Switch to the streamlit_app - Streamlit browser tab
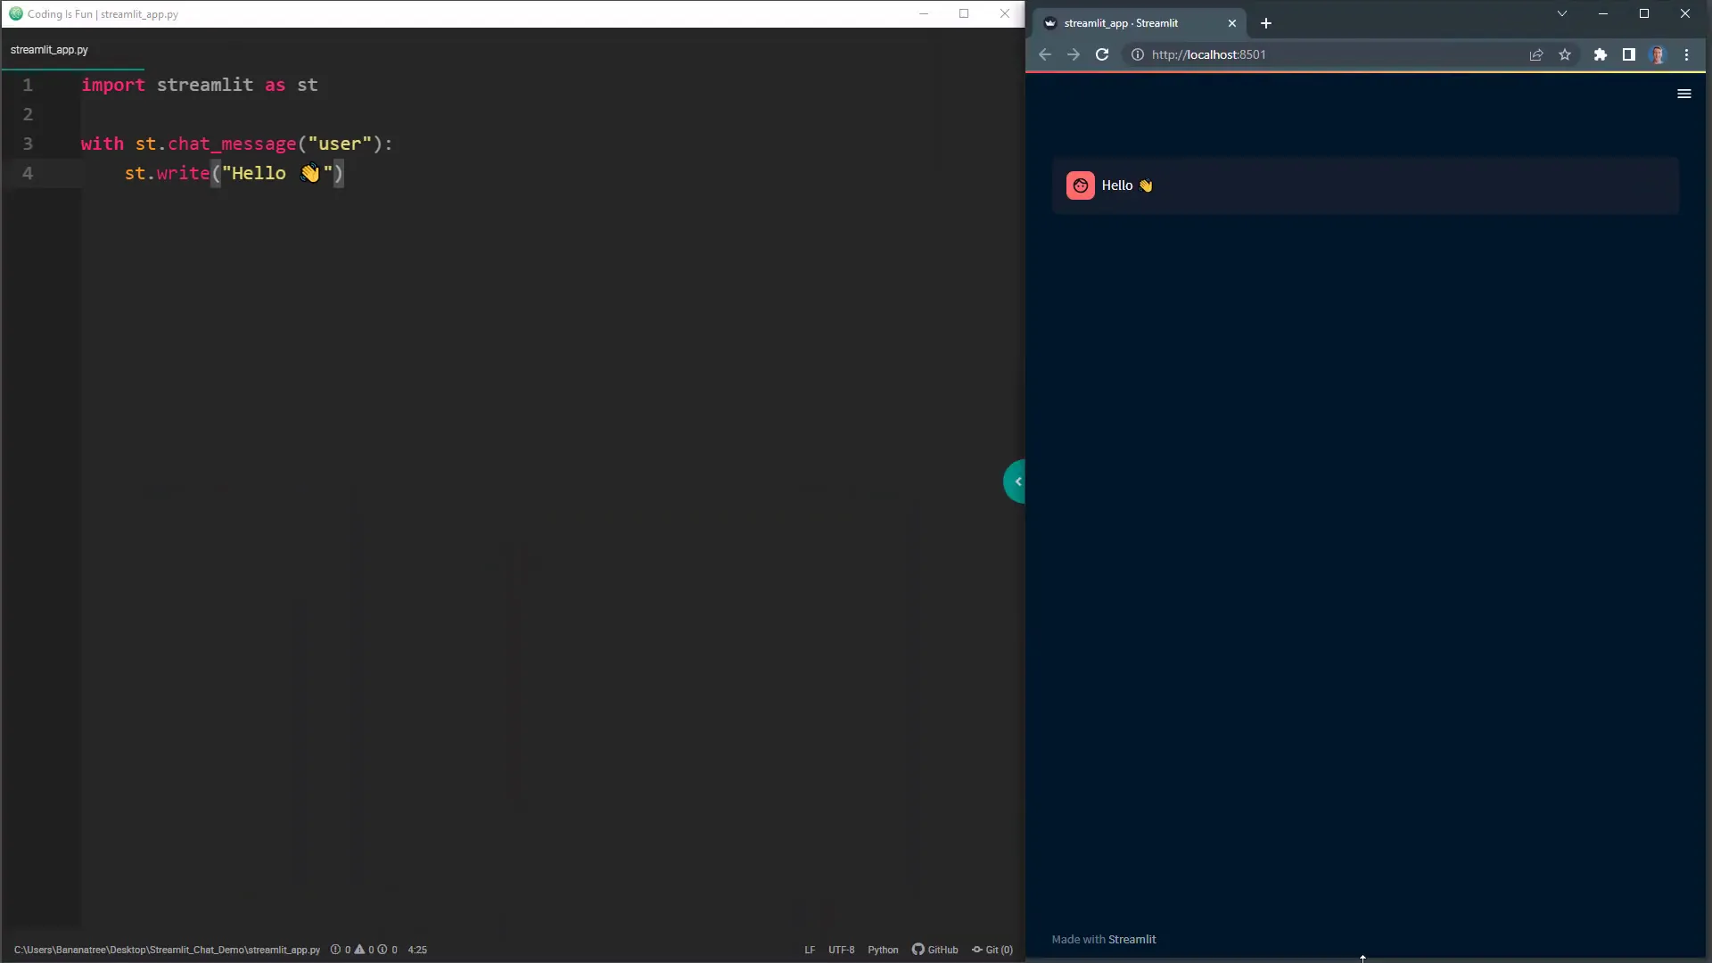 (x=1125, y=23)
